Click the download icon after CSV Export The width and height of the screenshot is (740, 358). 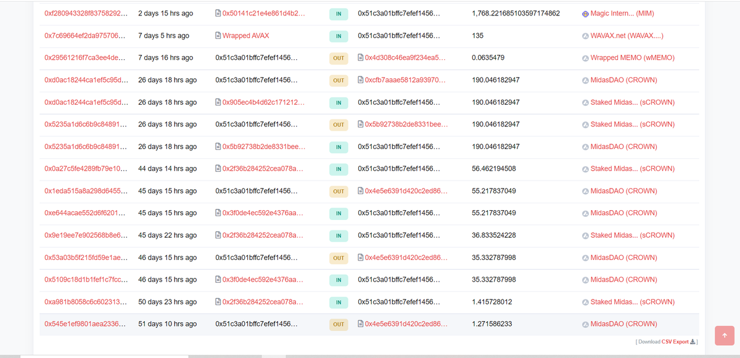click(693, 342)
